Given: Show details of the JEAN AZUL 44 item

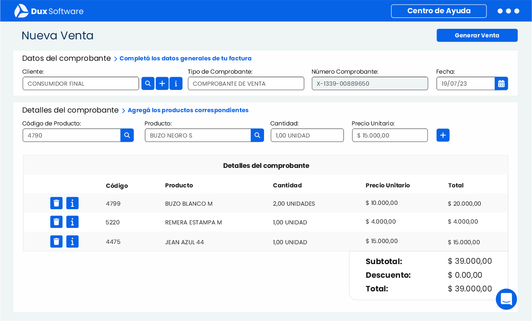Looking at the screenshot, I should coord(72,241).
